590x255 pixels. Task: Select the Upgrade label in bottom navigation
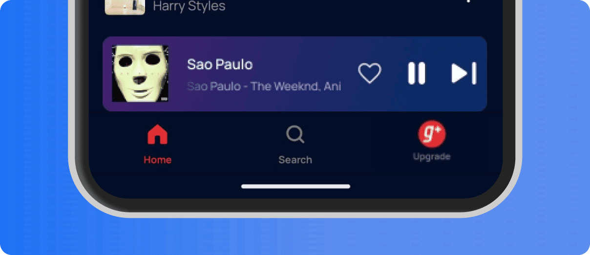pyautogui.click(x=432, y=157)
